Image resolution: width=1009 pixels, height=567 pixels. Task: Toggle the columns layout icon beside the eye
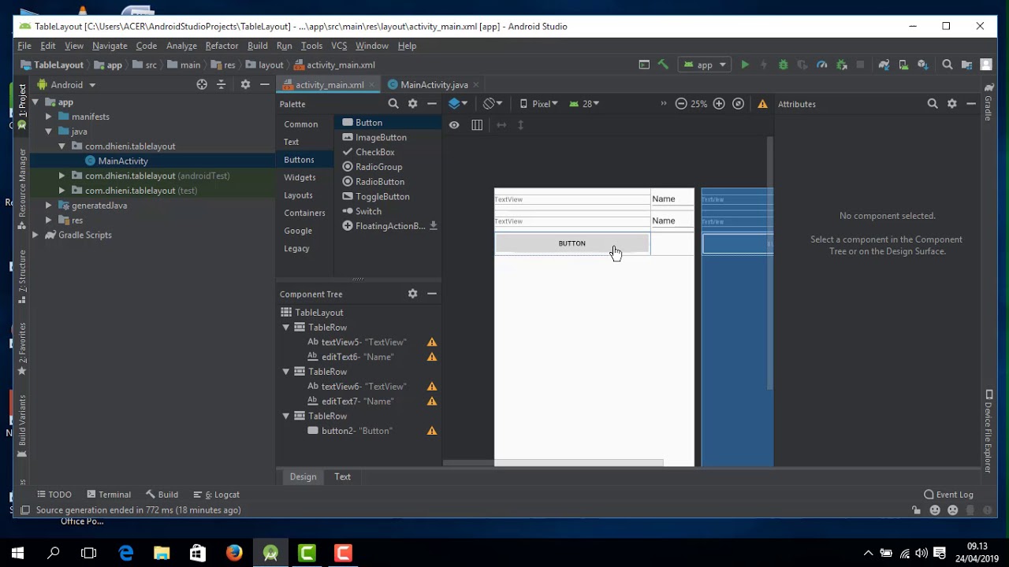(477, 125)
